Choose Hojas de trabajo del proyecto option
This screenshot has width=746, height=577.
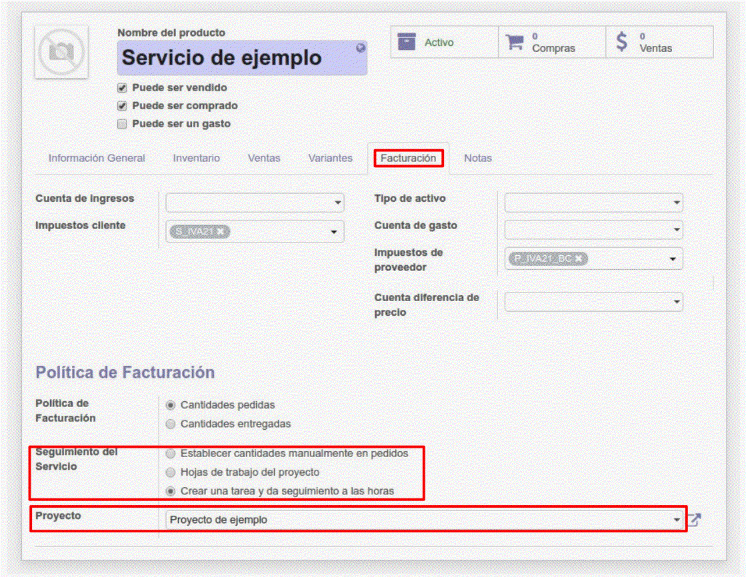pos(171,472)
